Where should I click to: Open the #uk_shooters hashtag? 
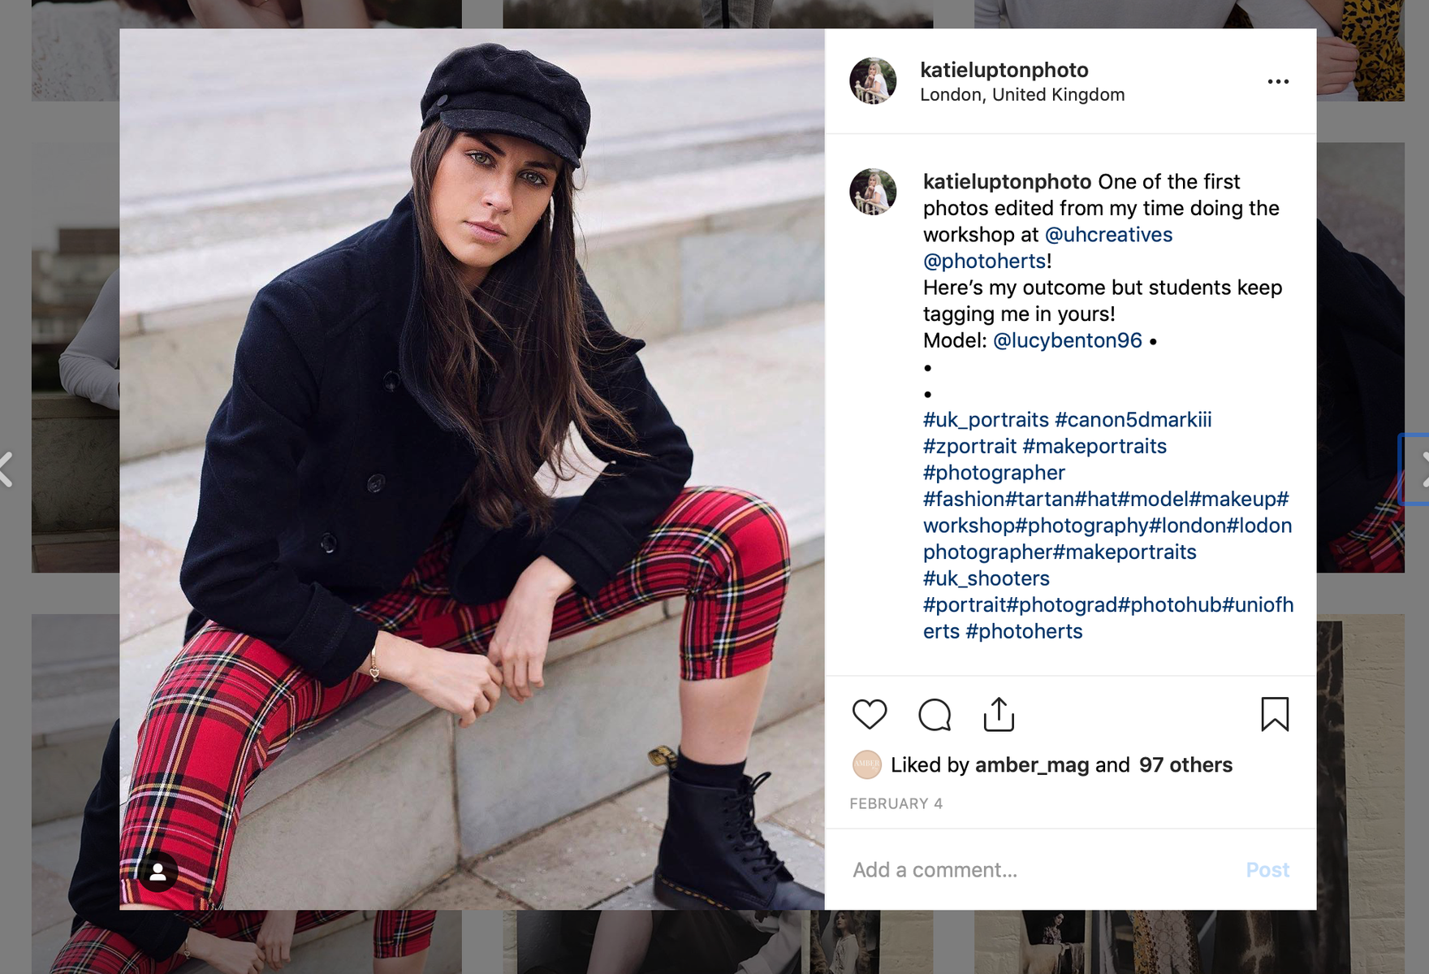(x=986, y=578)
